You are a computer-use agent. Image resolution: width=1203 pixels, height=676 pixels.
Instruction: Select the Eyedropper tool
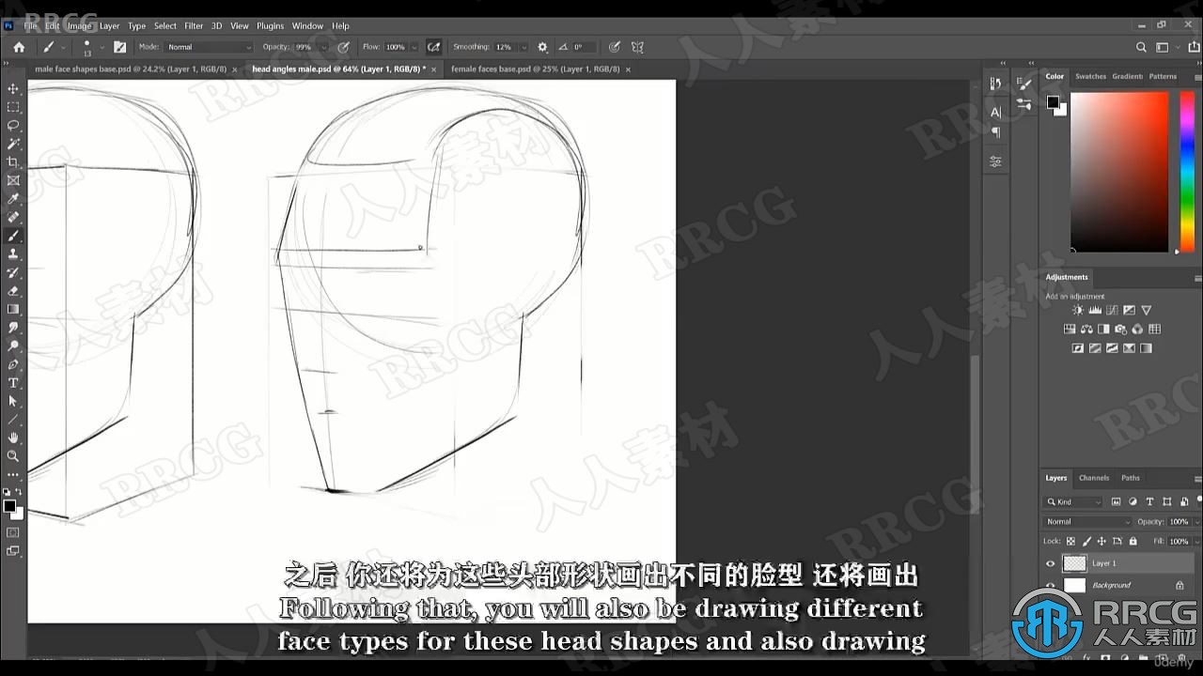(x=13, y=199)
